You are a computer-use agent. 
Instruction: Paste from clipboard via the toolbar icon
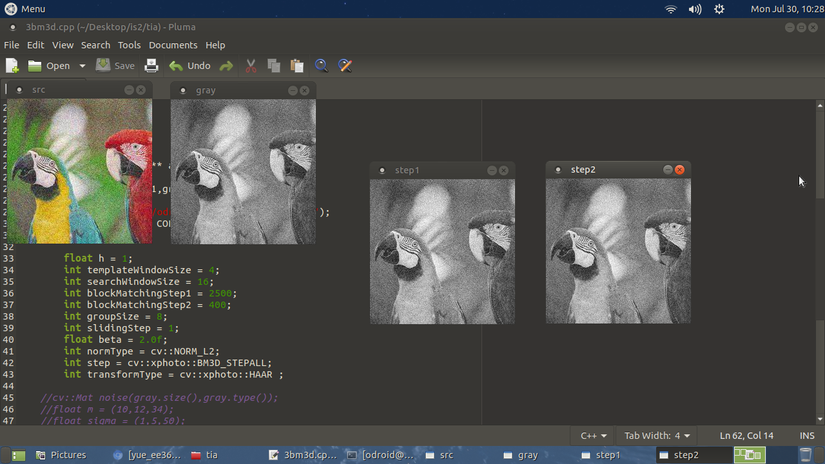297,66
